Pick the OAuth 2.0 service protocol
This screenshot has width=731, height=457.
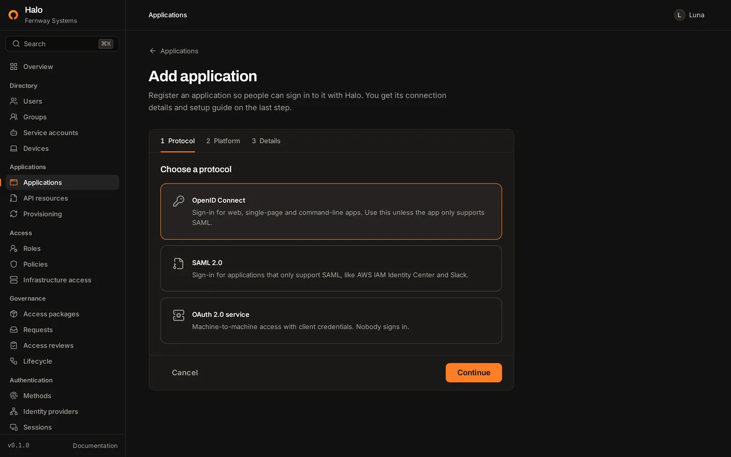(x=331, y=320)
